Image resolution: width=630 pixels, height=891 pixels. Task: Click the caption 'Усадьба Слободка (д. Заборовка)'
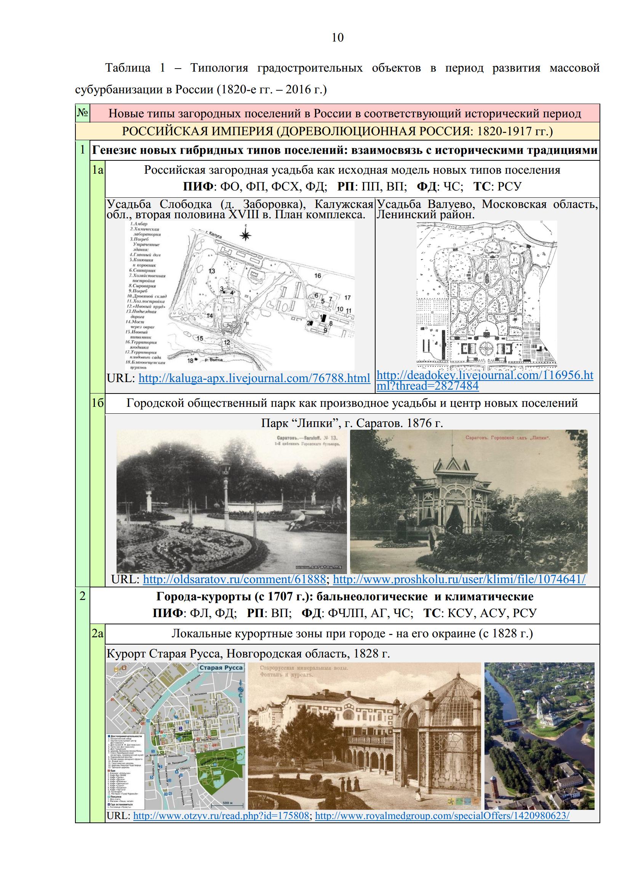point(240,209)
